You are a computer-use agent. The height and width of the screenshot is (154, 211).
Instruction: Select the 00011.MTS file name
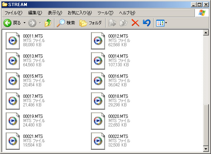pos(33,36)
